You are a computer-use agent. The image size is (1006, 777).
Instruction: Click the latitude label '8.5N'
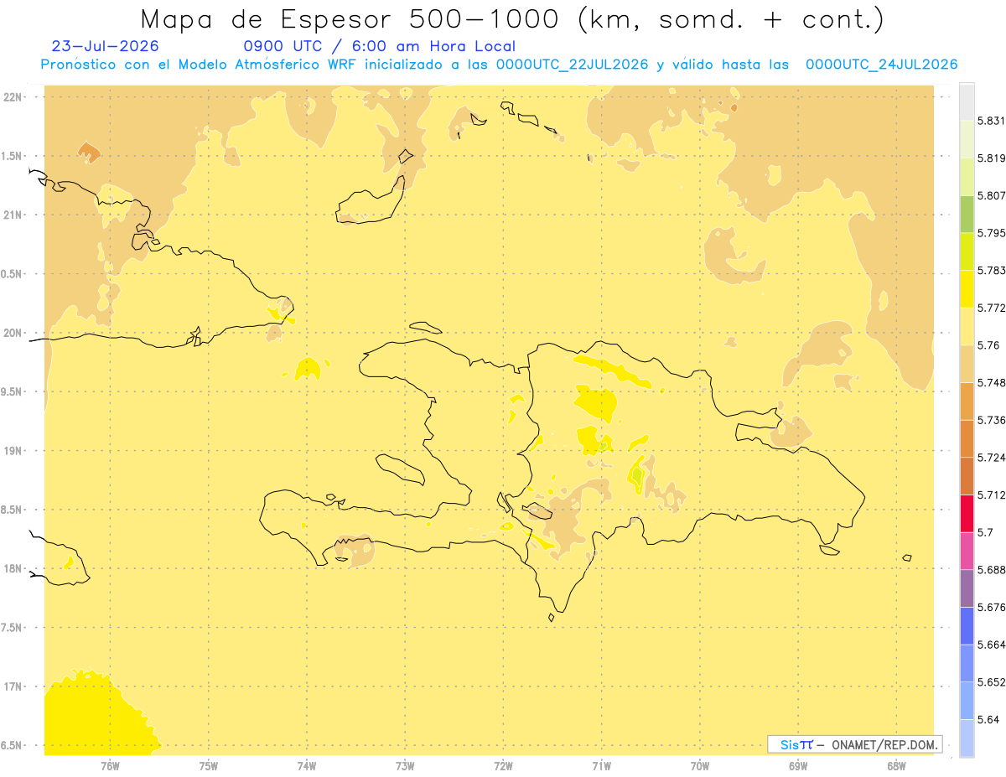coord(11,510)
